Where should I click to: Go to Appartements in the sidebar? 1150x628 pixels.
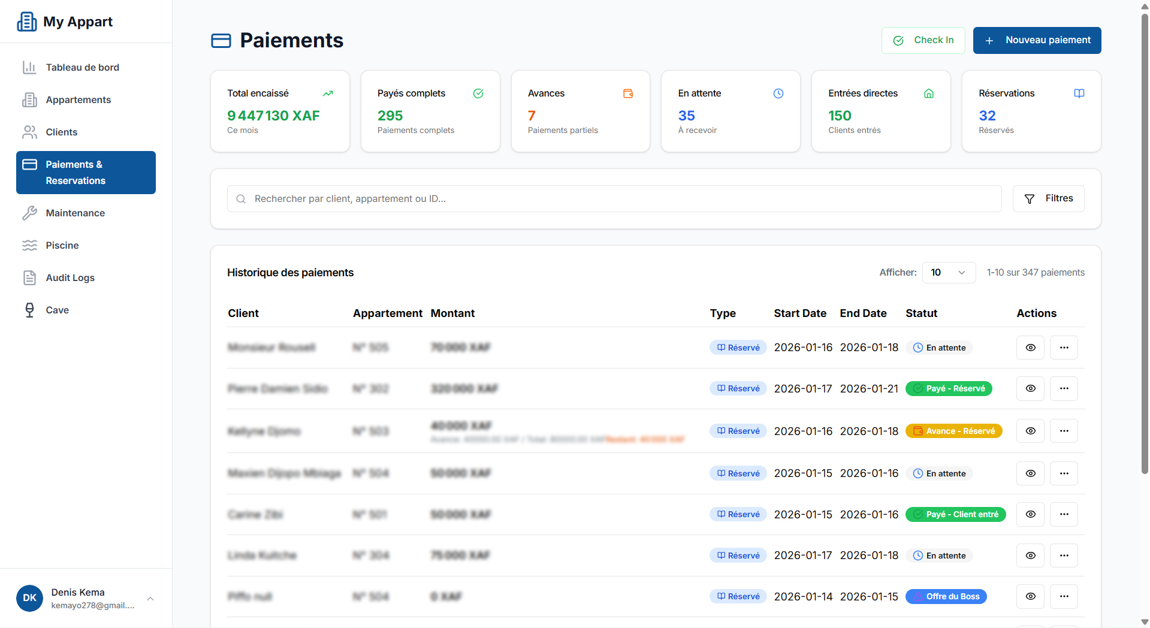click(x=78, y=100)
